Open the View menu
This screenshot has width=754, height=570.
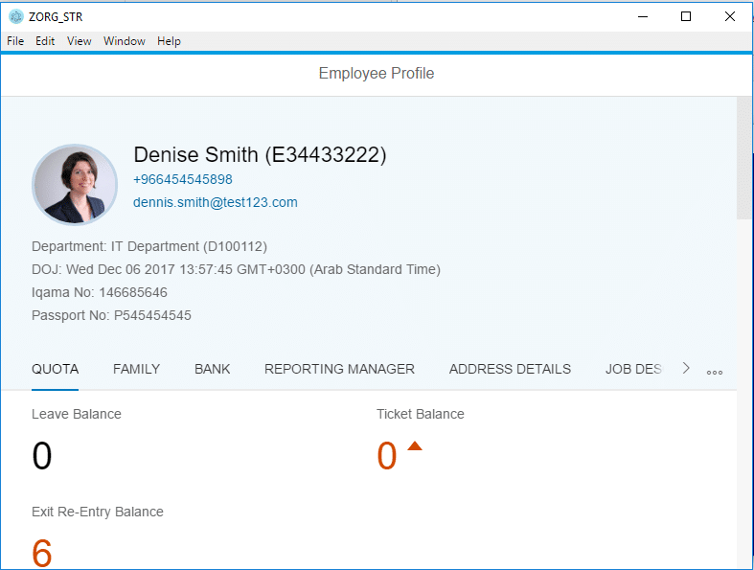pyautogui.click(x=80, y=41)
